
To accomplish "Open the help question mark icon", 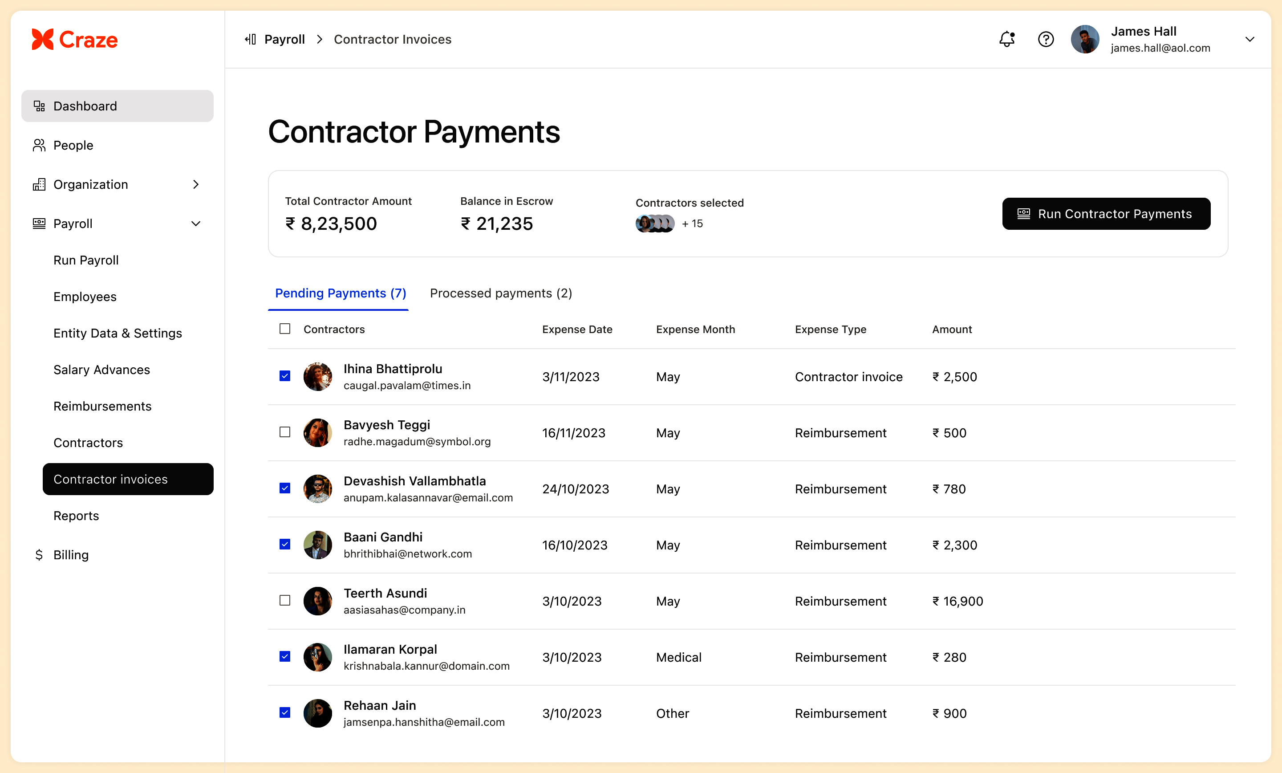I will [x=1045, y=39].
